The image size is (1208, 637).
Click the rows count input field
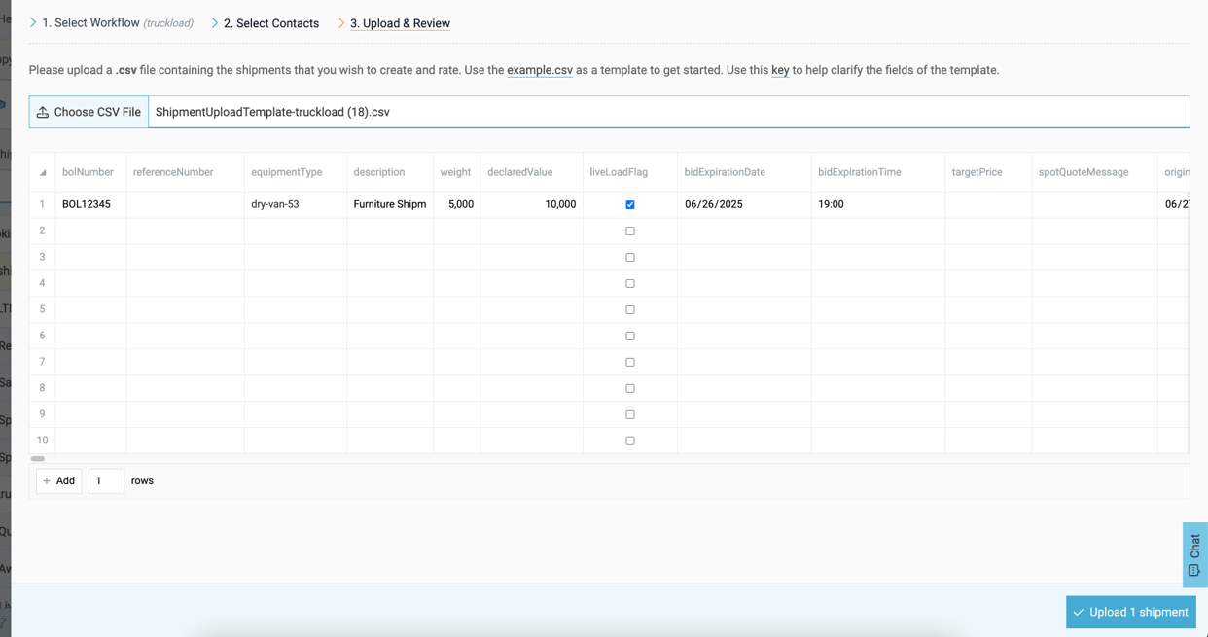[105, 480]
